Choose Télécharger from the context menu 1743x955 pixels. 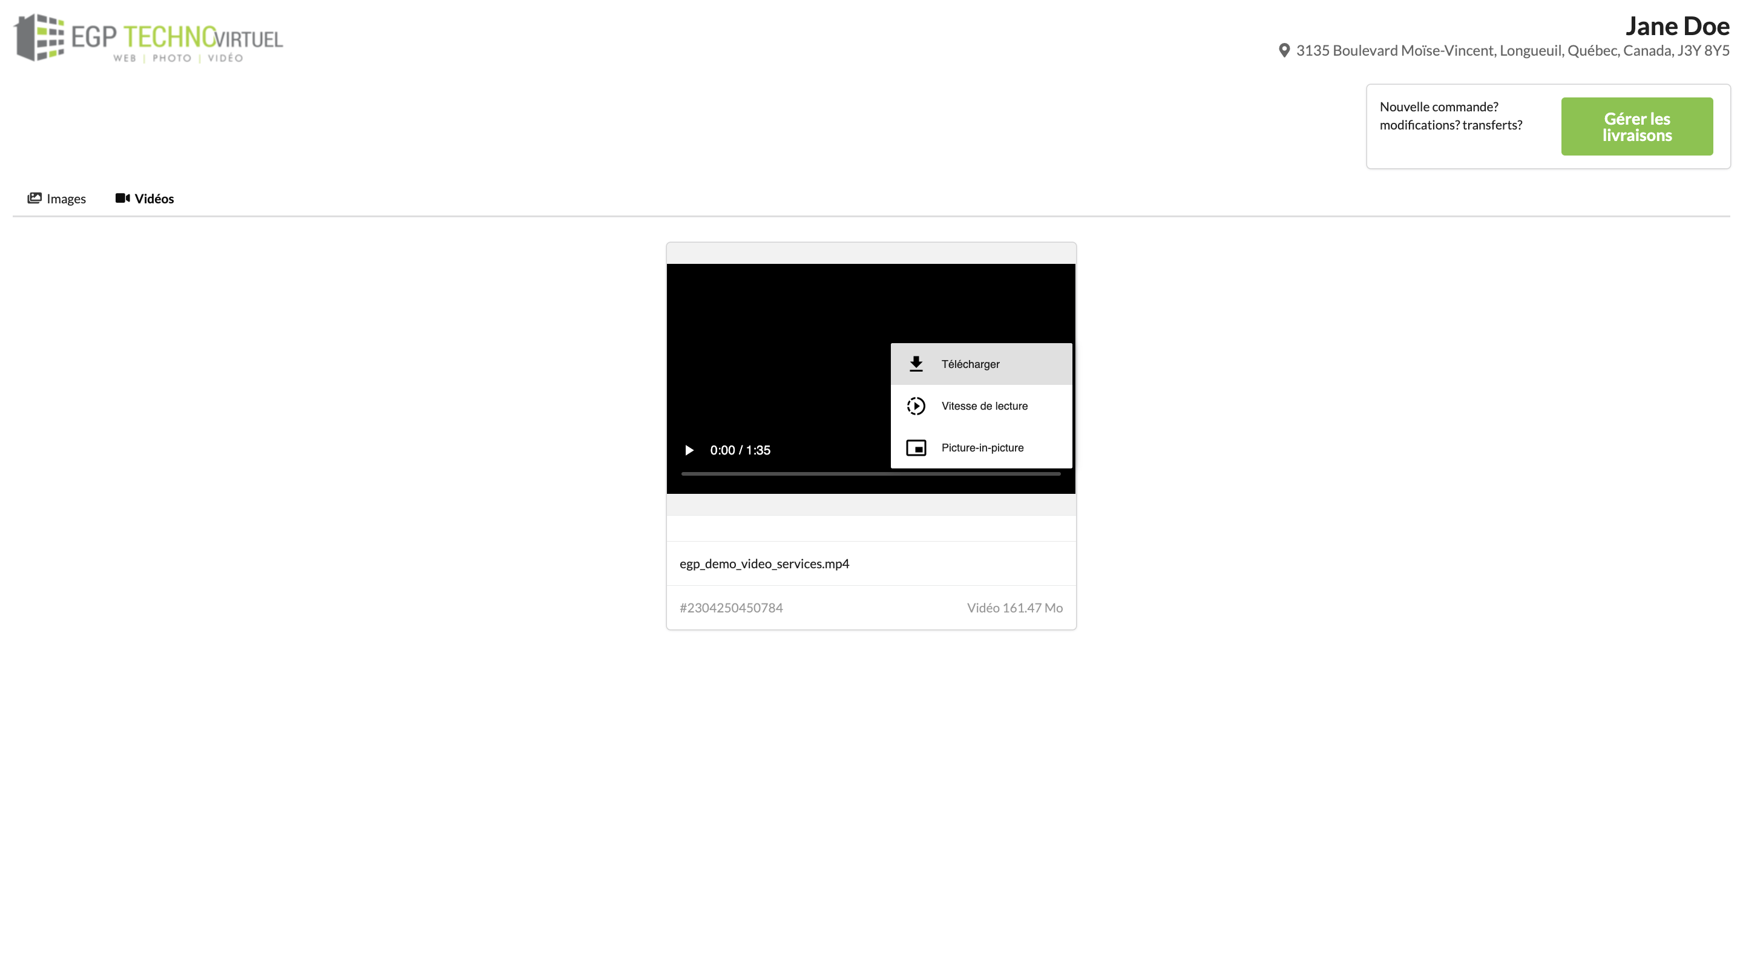pyautogui.click(x=970, y=364)
